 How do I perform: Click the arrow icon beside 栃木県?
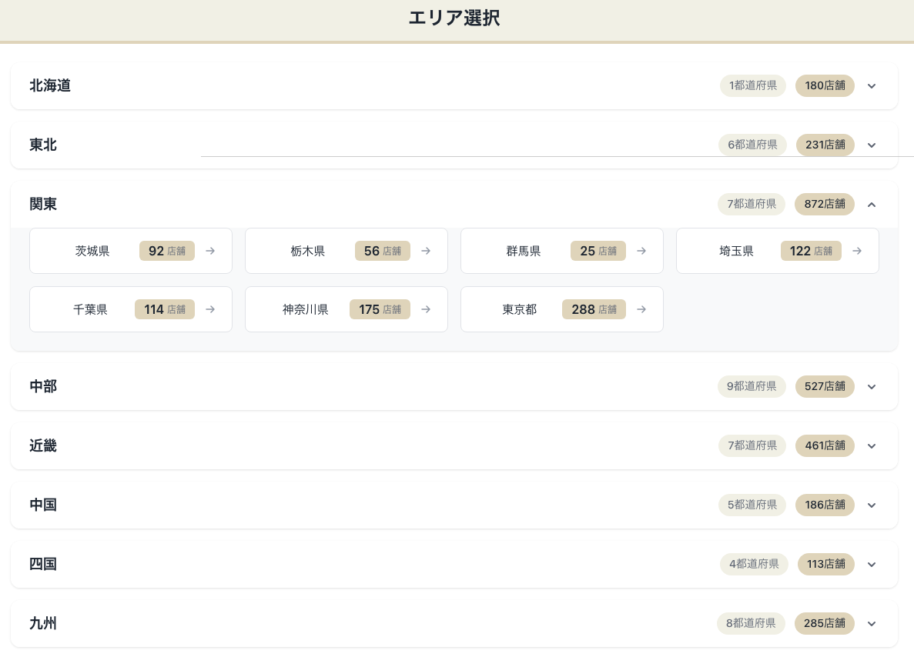tap(426, 251)
